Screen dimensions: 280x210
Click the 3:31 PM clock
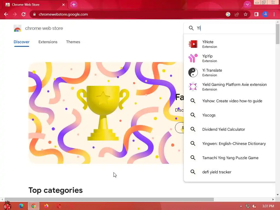[268, 206]
